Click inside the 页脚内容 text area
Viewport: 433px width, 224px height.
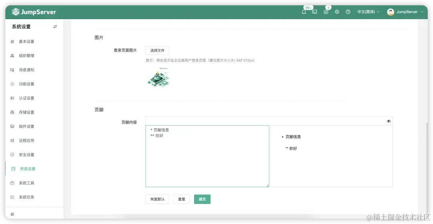(x=207, y=156)
